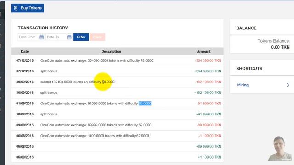Select the -364 396.00 TKN amount
The width and height of the screenshot is (294, 165).
tap(208, 60)
